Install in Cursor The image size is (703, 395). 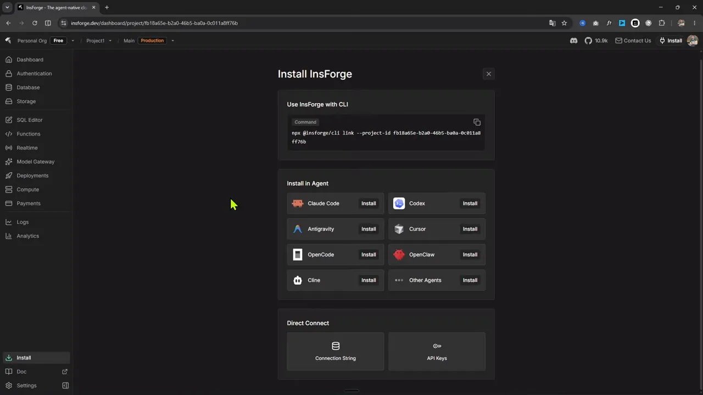pyautogui.click(x=470, y=229)
